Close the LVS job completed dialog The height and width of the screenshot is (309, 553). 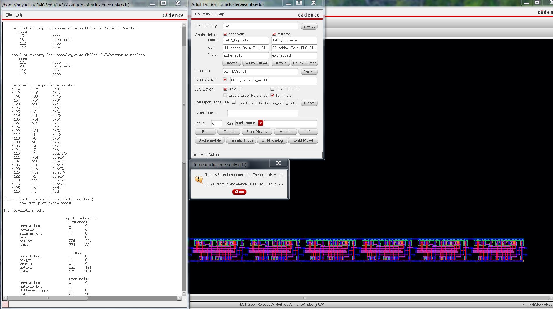tap(239, 192)
